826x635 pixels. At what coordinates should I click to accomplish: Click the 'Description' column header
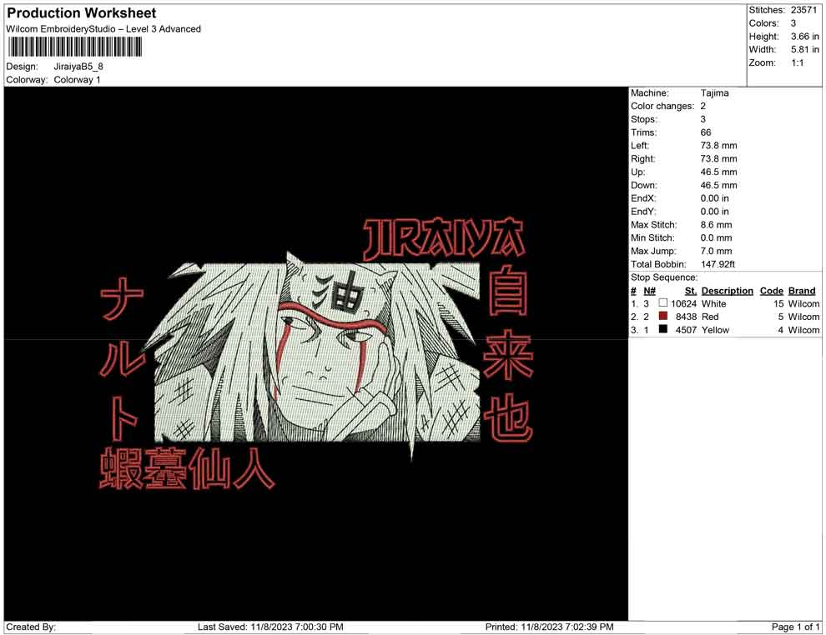[x=727, y=290]
